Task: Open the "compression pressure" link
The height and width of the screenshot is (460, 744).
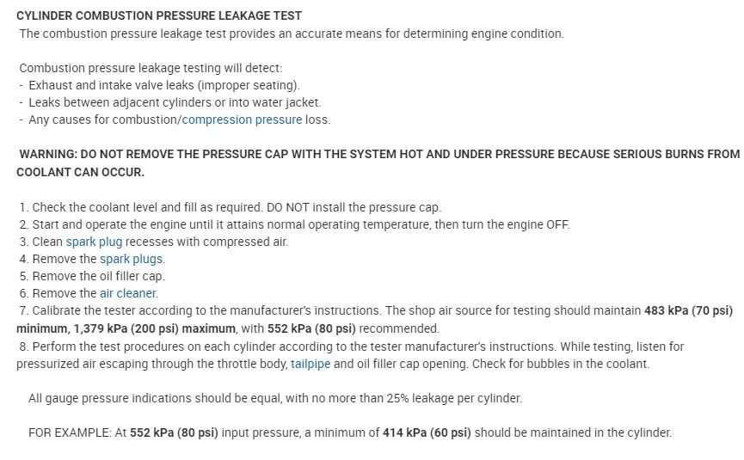Action: tap(242, 120)
